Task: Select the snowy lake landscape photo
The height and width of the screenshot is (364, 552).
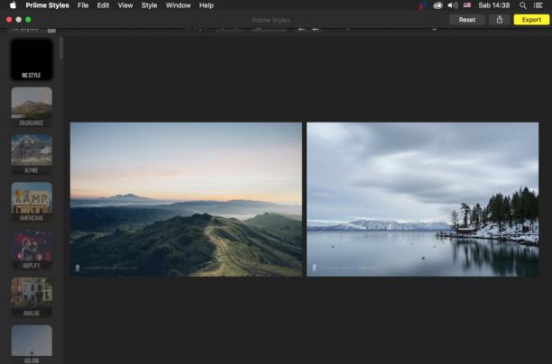Action: click(x=422, y=199)
